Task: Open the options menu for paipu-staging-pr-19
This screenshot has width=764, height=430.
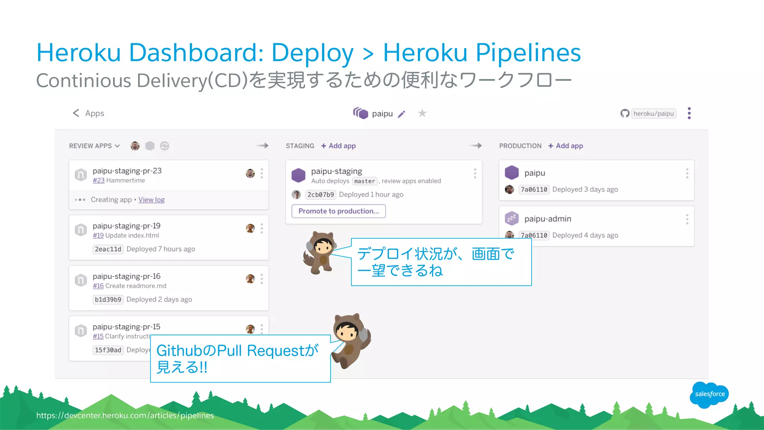Action: point(262,228)
